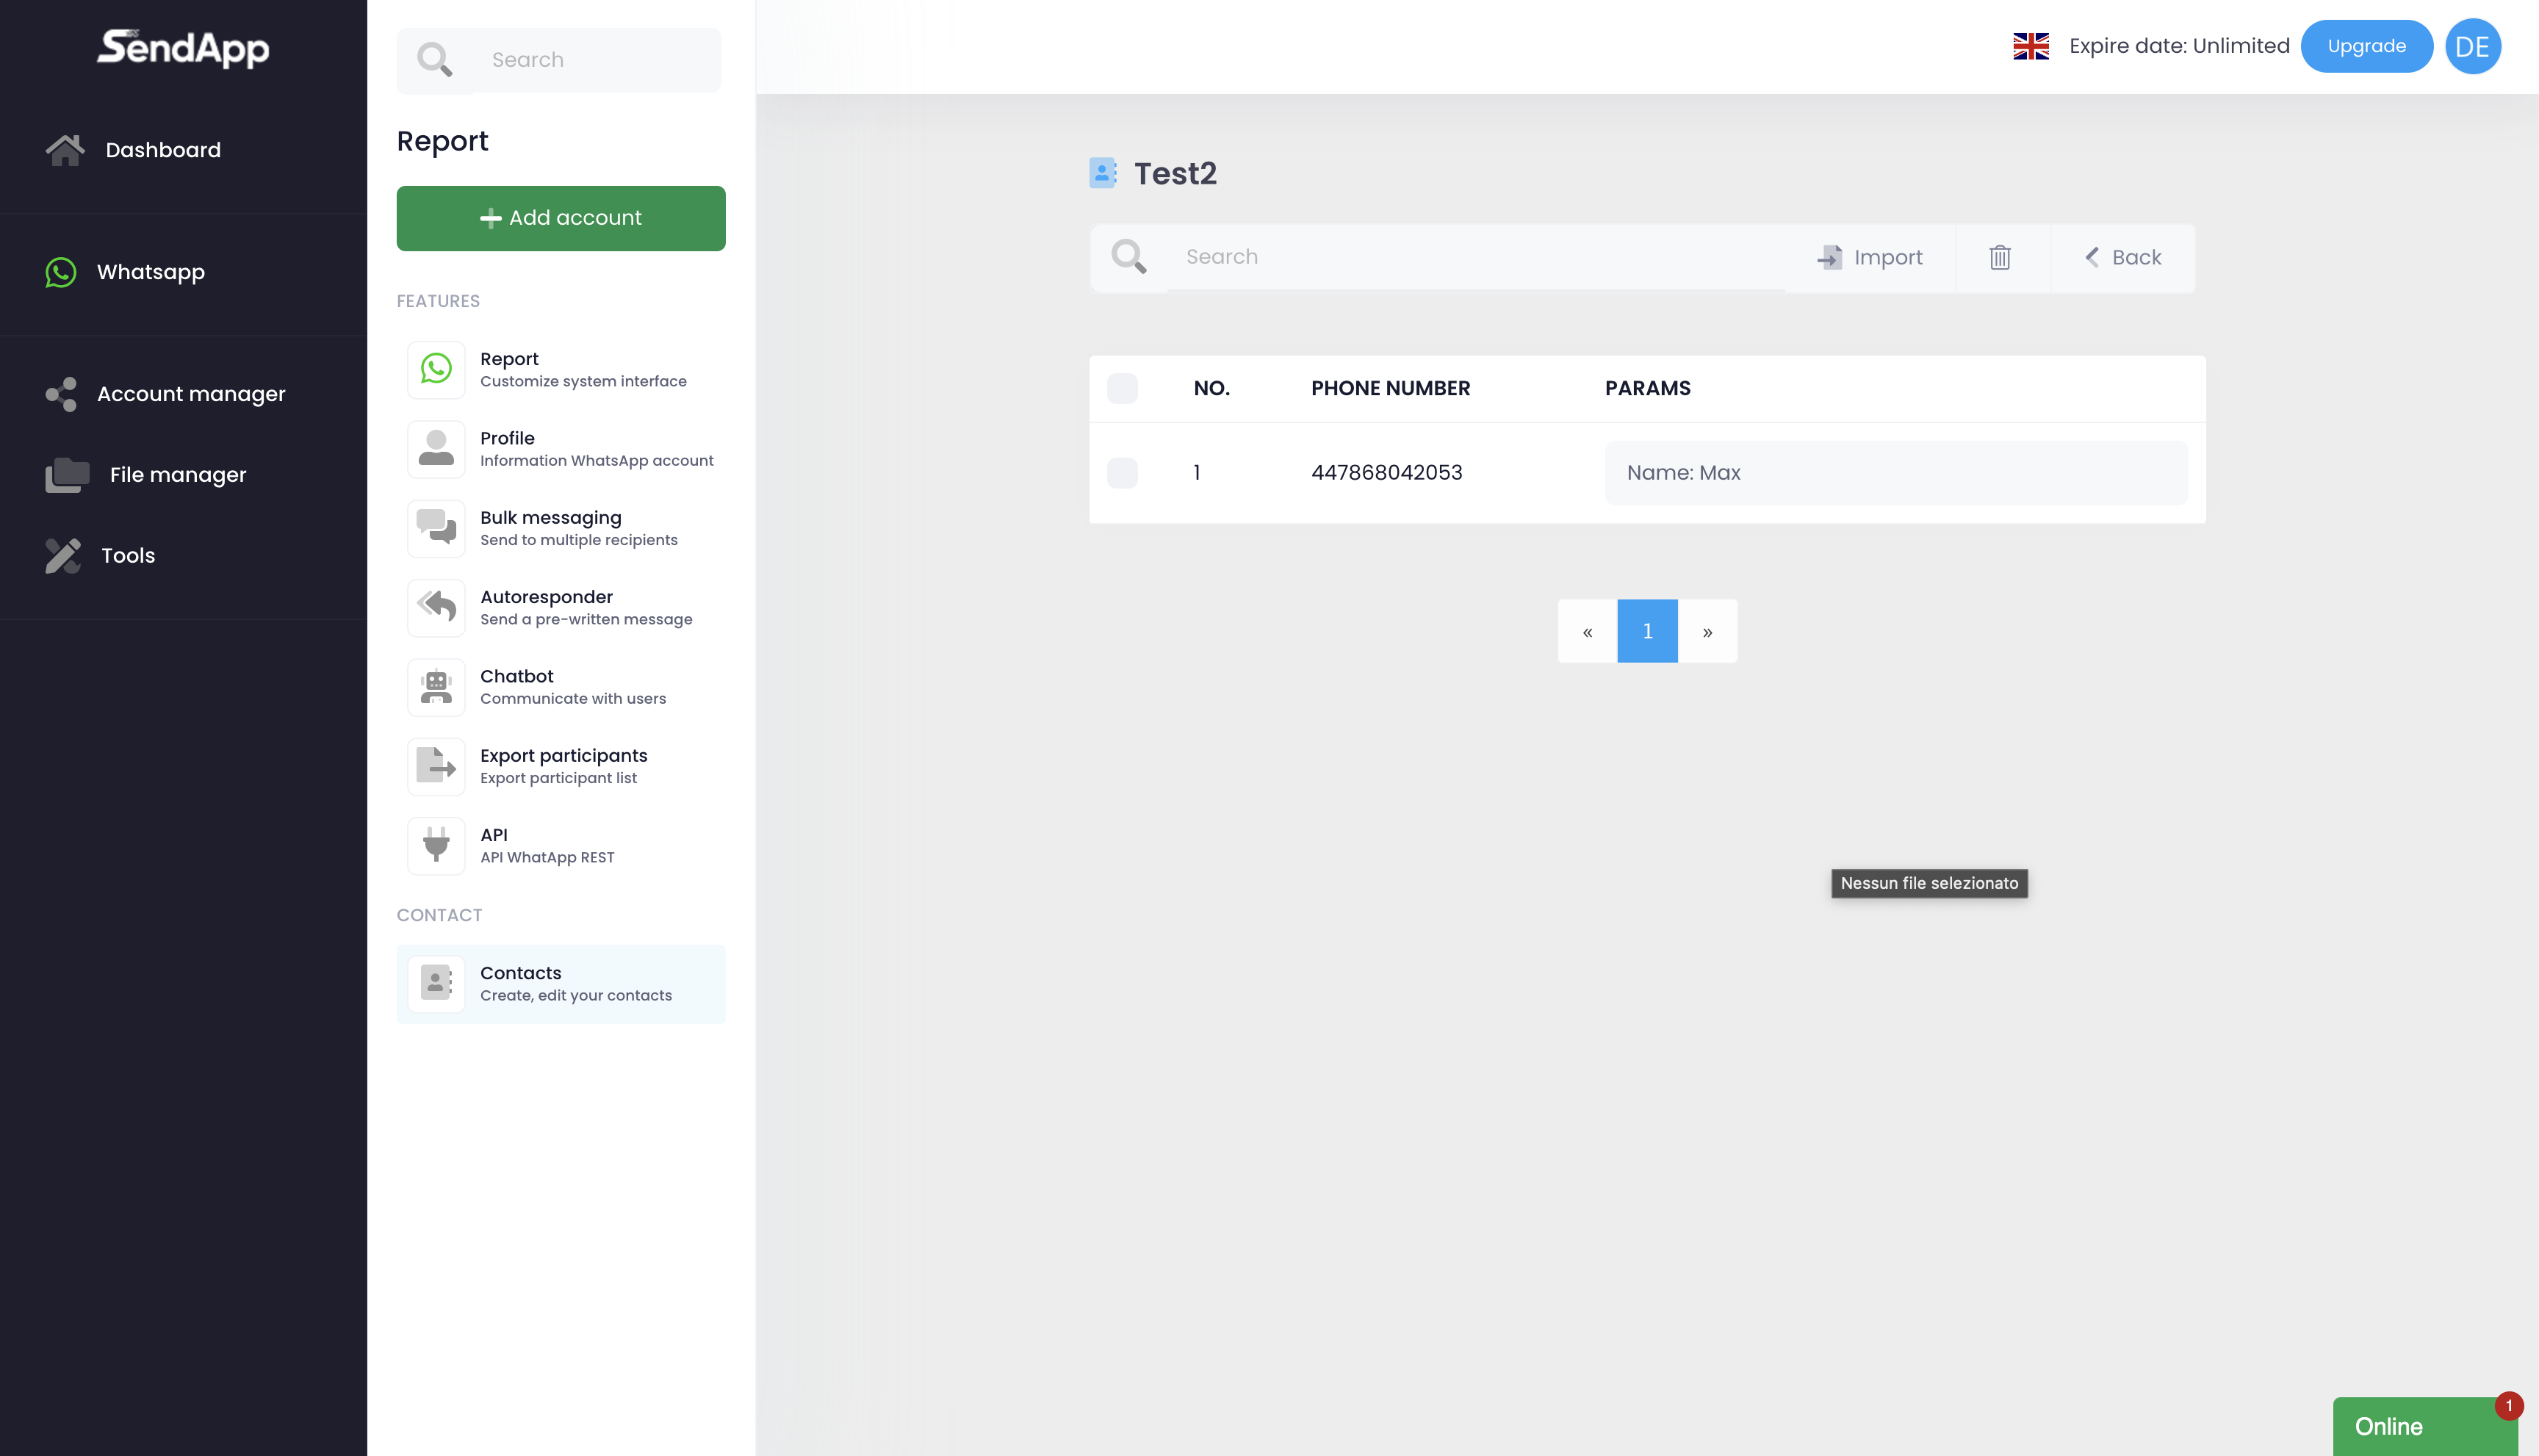The image size is (2539, 1456).
Task: Click the UK flag language icon
Action: 2031,46
